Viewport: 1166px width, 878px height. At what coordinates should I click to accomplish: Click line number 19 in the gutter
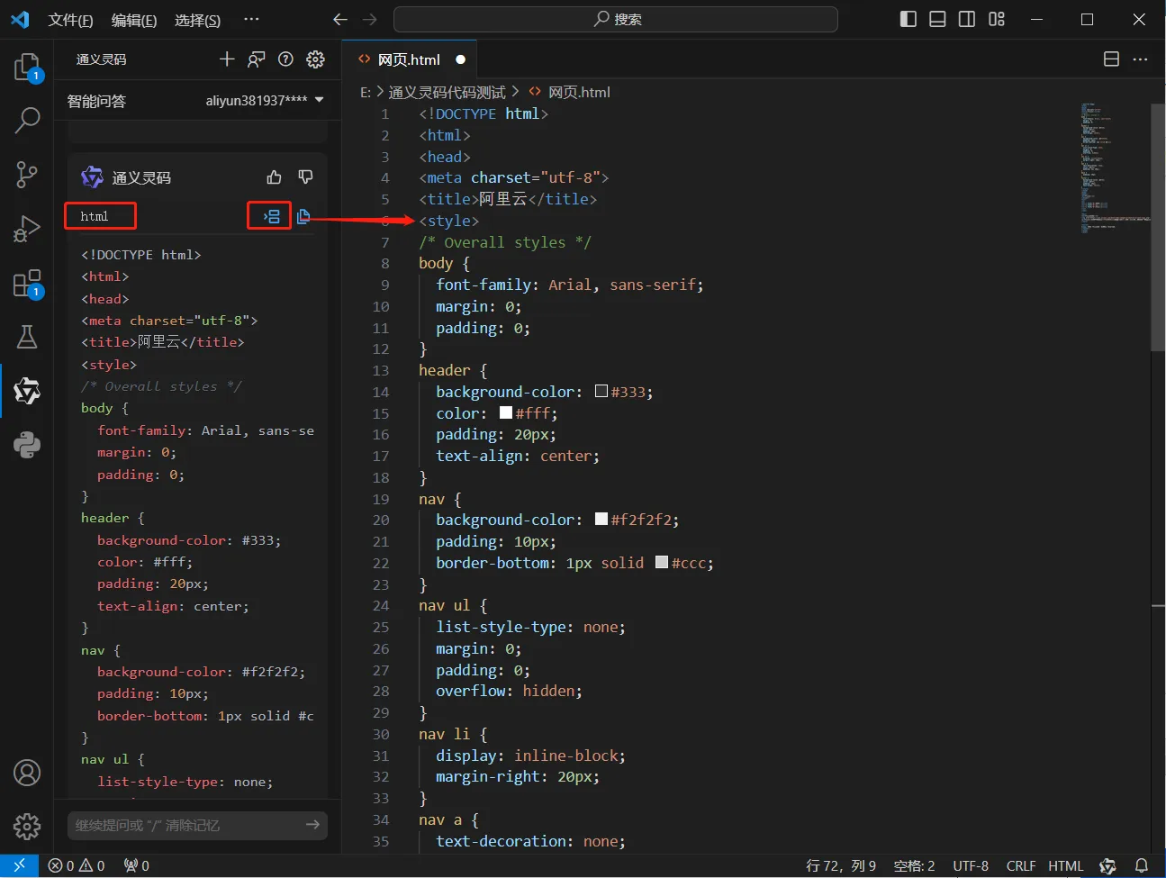click(x=381, y=499)
